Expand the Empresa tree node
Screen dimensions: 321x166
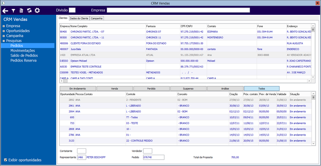click(x=4, y=26)
